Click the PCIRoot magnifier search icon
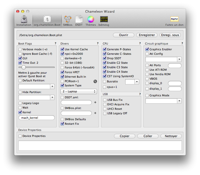This screenshot has width=200, height=175. click(x=95, y=81)
